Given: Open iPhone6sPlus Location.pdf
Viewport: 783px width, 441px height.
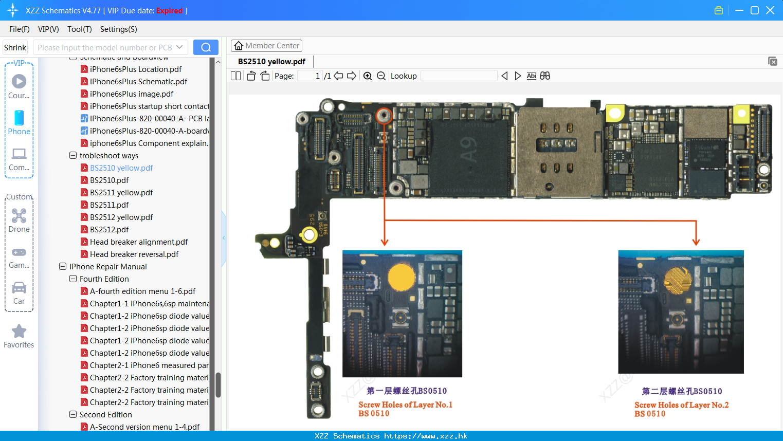Looking at the screenshot, I should pyautogui.click(x=136, y=69).
